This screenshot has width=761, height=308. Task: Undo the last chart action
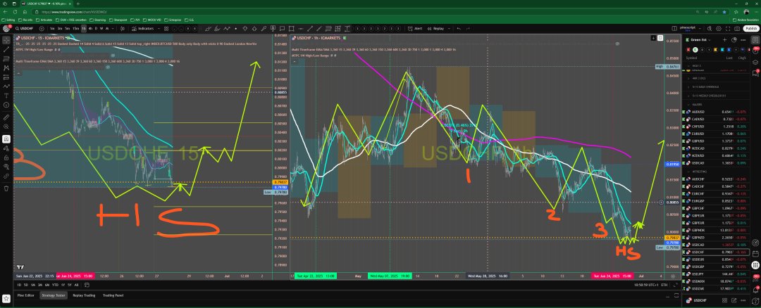[459, 29]
